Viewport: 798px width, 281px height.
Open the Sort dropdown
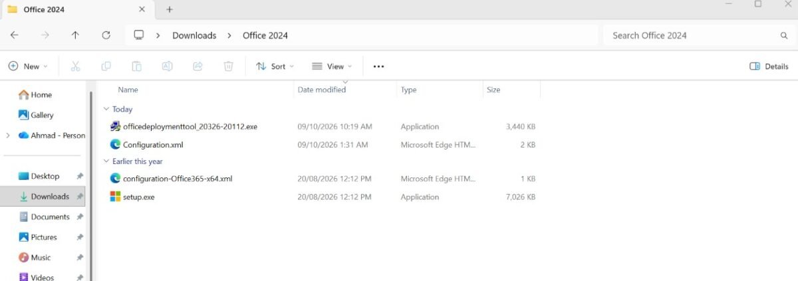point(275,66)
